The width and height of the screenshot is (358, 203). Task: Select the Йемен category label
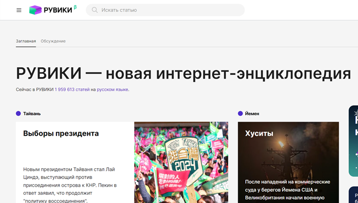252,114
